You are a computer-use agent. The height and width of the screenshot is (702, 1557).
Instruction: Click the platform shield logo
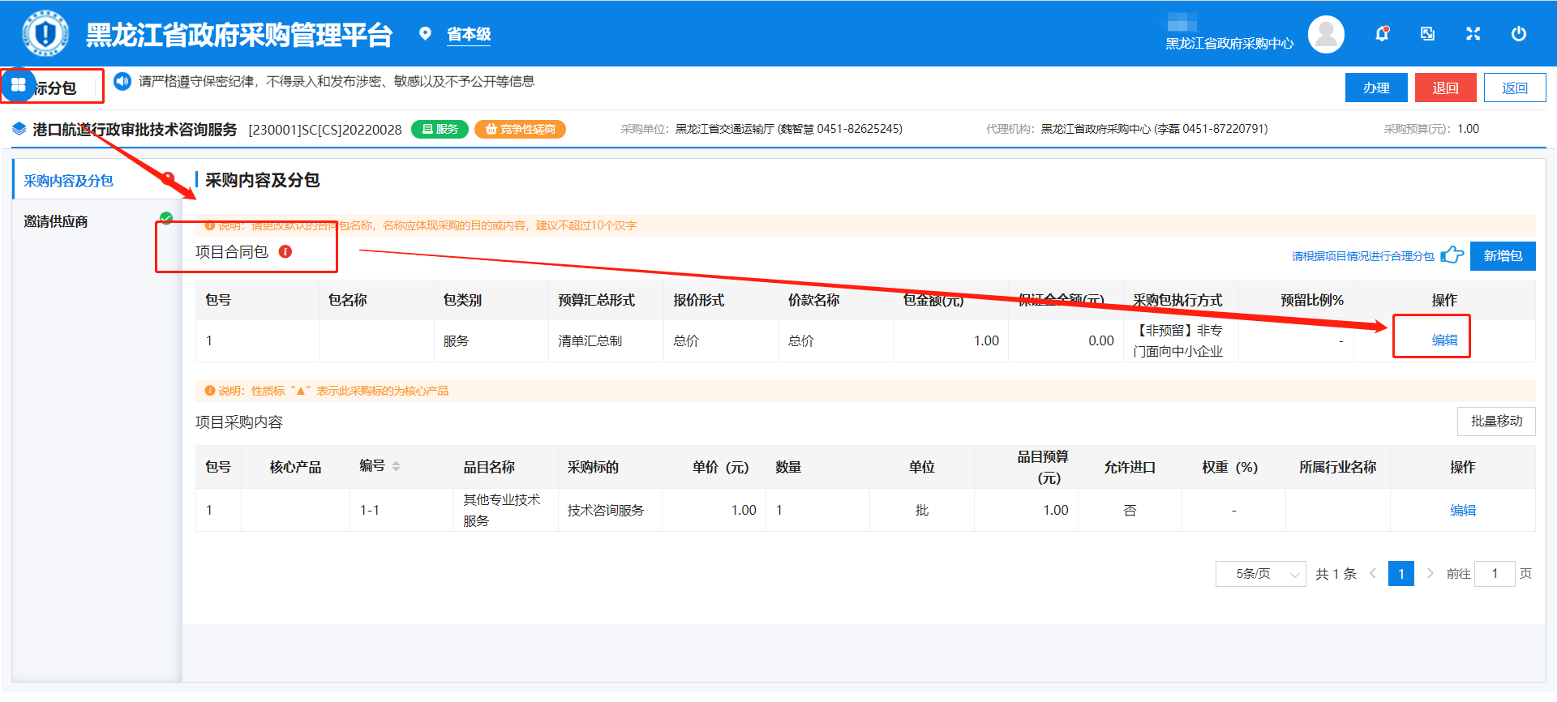pos(45,34)
